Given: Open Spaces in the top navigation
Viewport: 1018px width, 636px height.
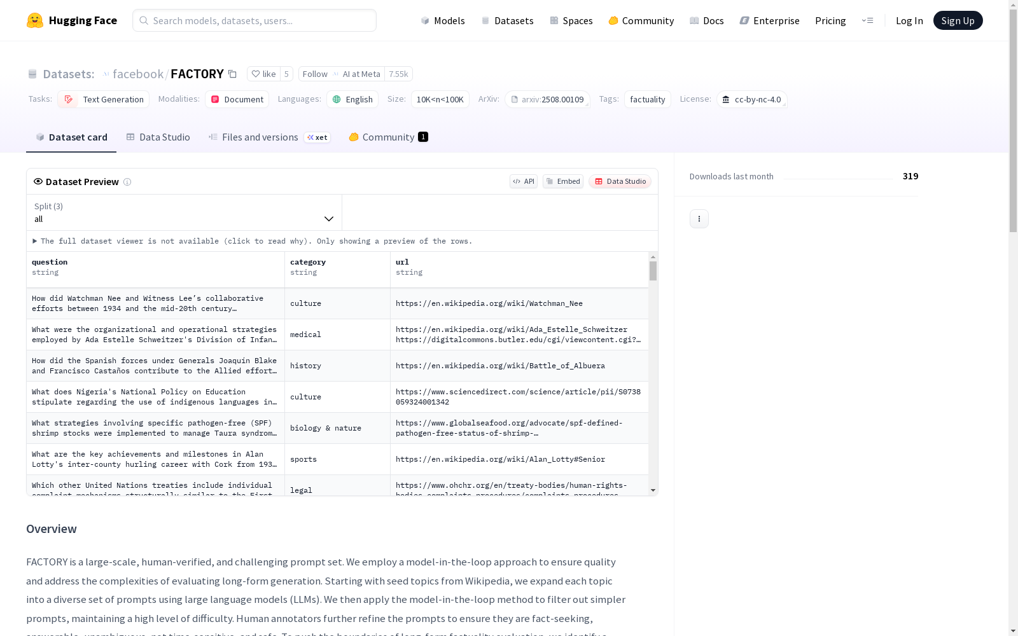Looking at the screenshot, I should click(571, 20).
